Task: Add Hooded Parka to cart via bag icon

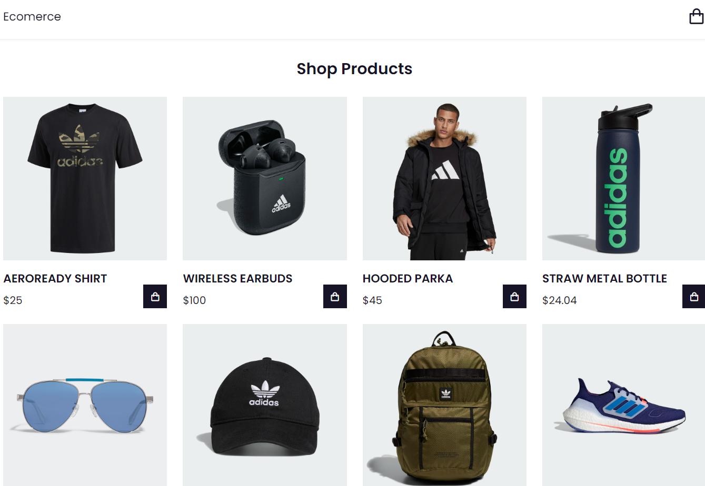Action: coord(514,296)
